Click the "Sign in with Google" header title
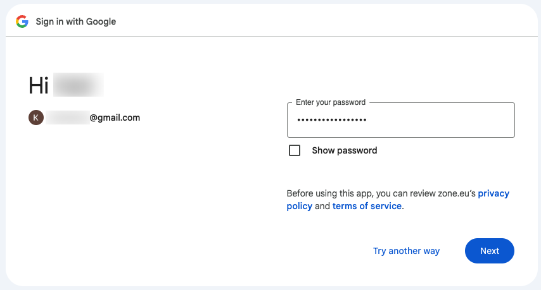541x290 pixels. pos(75,21)
